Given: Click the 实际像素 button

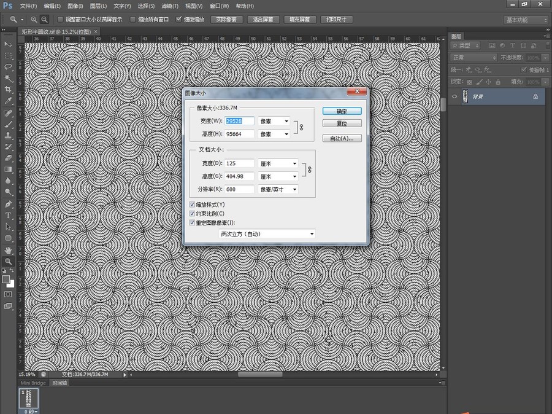Looking at the screenshot, I should [x=226, y=20].
